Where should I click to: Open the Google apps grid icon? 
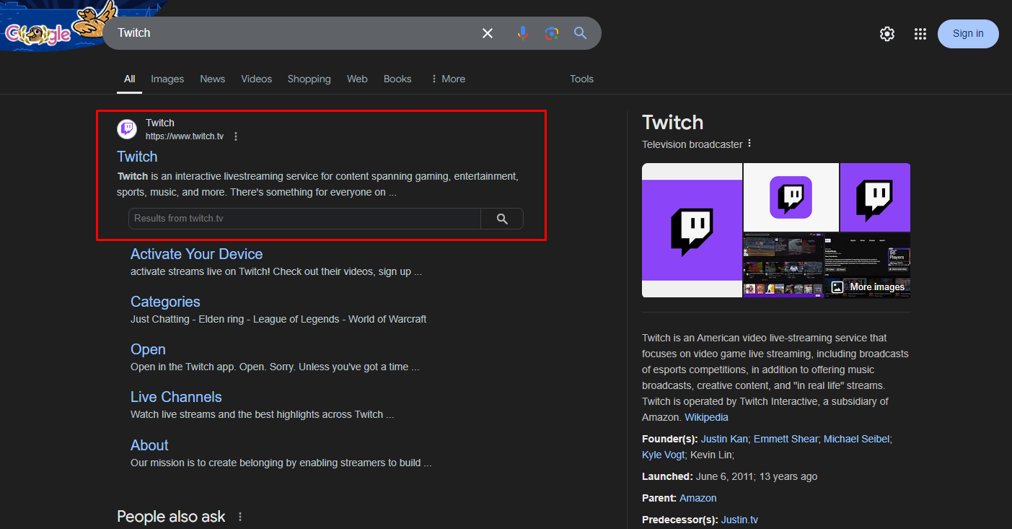pos(920,34)
